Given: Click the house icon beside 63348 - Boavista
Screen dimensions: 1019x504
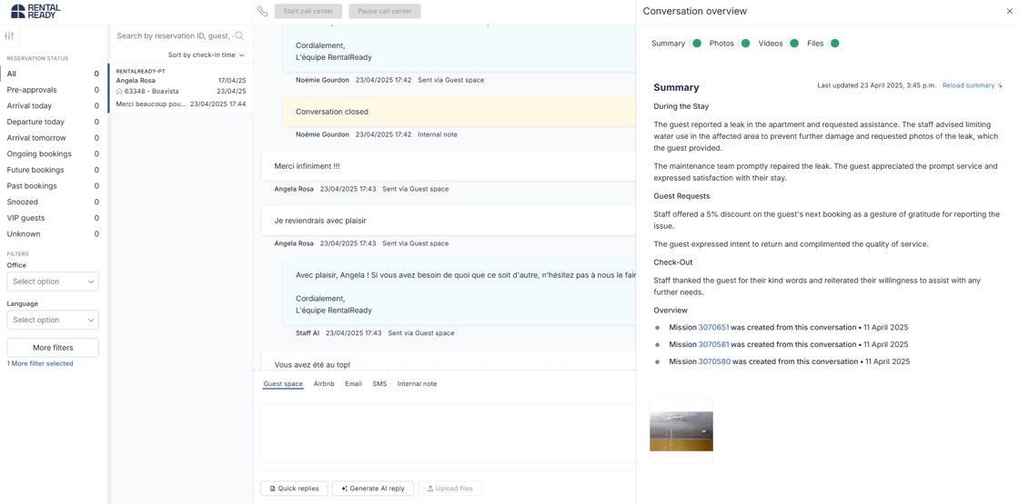Looking at the screenshot, I should (119, 92).
